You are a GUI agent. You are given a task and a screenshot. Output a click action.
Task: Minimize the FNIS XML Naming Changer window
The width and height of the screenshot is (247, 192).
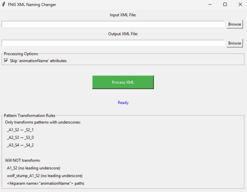tap(210, 4)
